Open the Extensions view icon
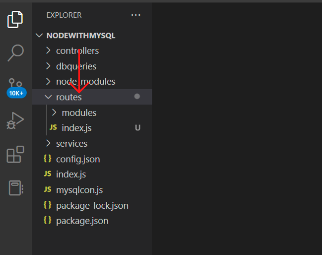The width and height of the screenshot is (322, 255). click(x=16, y=154)
